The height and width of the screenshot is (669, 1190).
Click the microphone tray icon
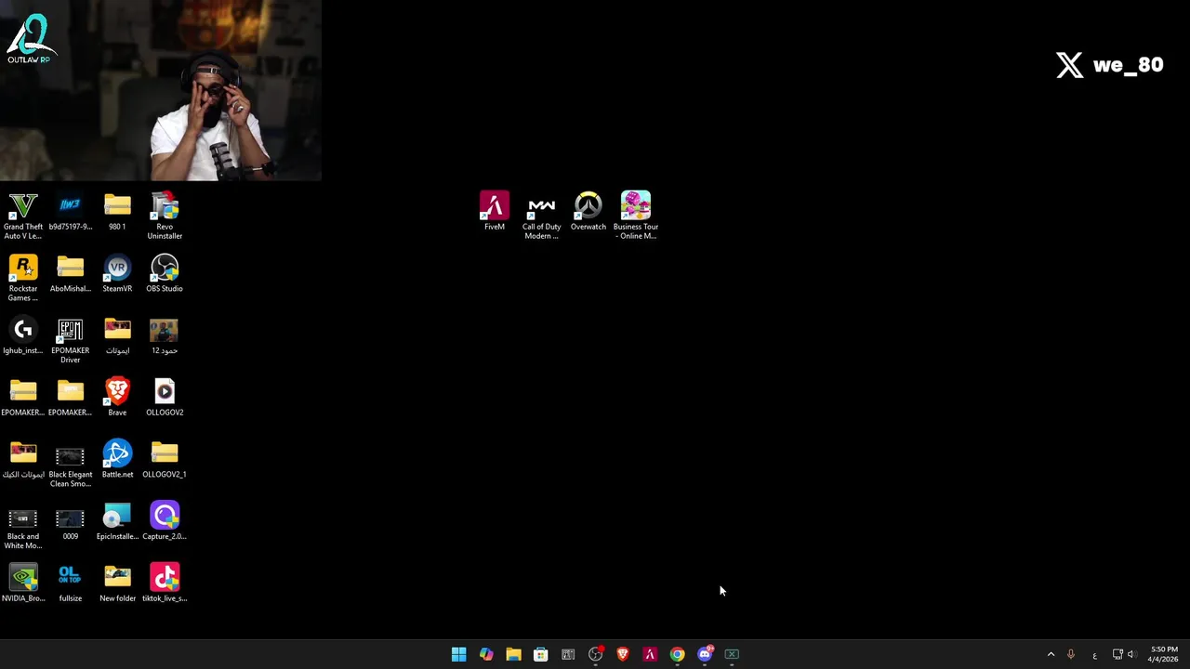[x=1071, y=654]
